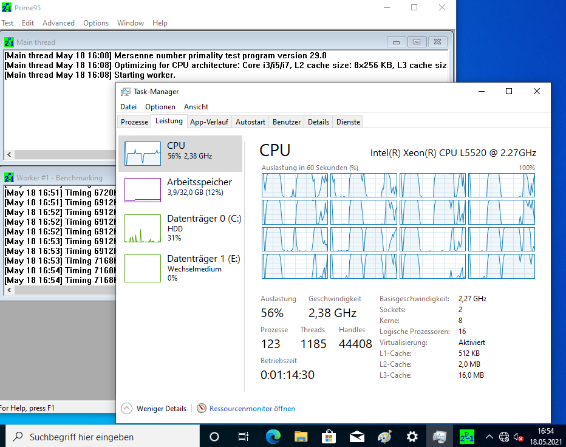Launch Microsoft Edge from taskbar

click(273, 437)
